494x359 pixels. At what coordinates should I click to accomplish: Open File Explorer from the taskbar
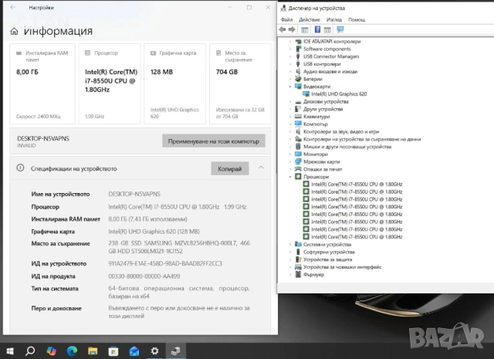coord(93,351)
